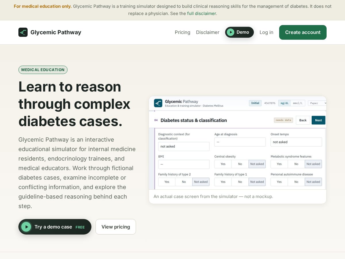Open the Pricing nav link
This screenshot has height=259, width=345.
pyautogui.click(x=183, y=32)
